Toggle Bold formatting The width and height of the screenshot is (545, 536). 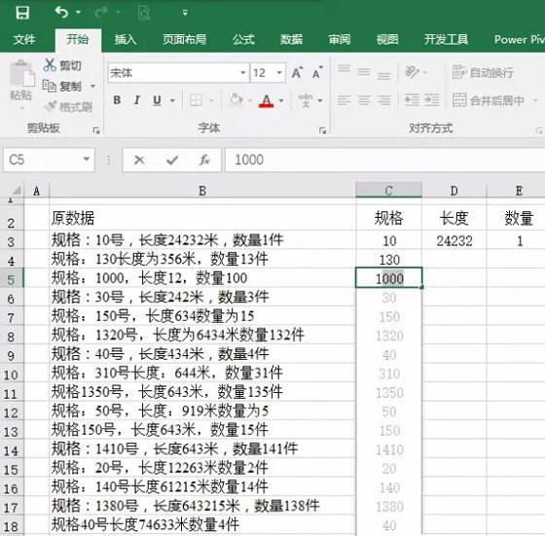click(117, 100)
